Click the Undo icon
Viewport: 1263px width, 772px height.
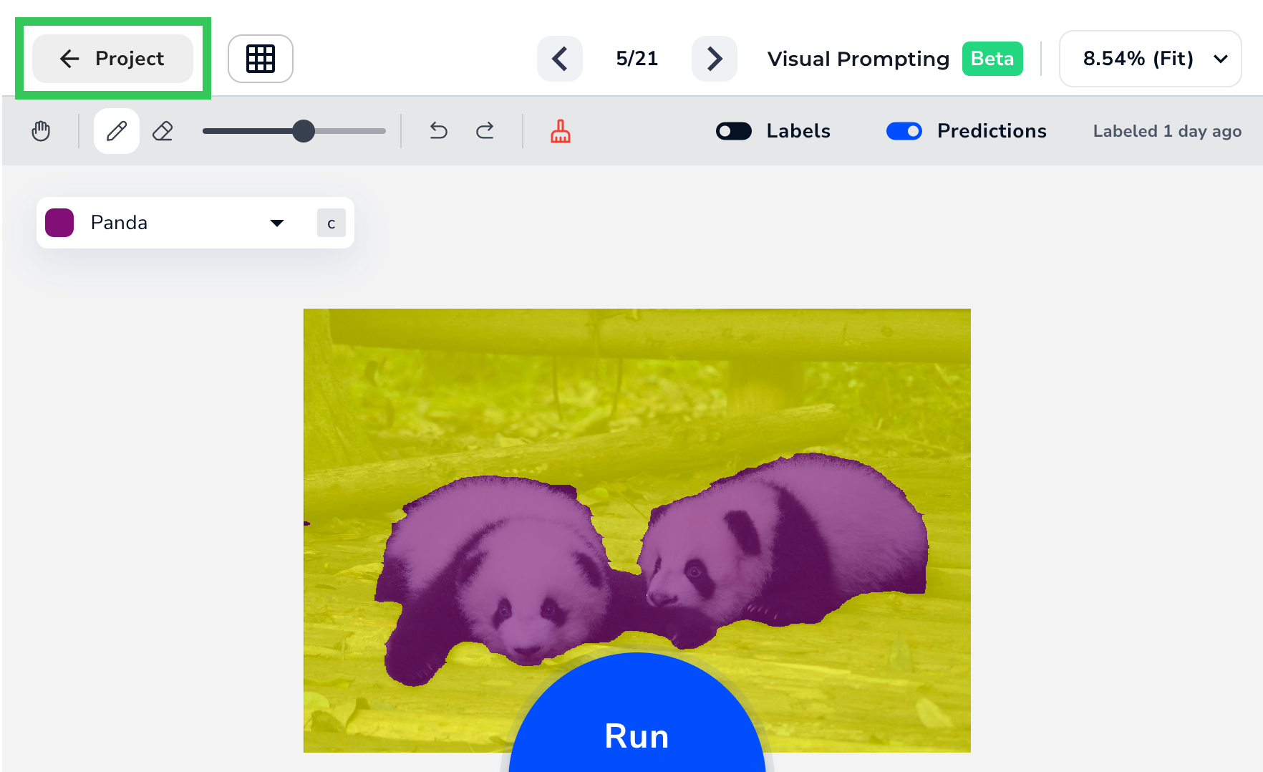437,131
